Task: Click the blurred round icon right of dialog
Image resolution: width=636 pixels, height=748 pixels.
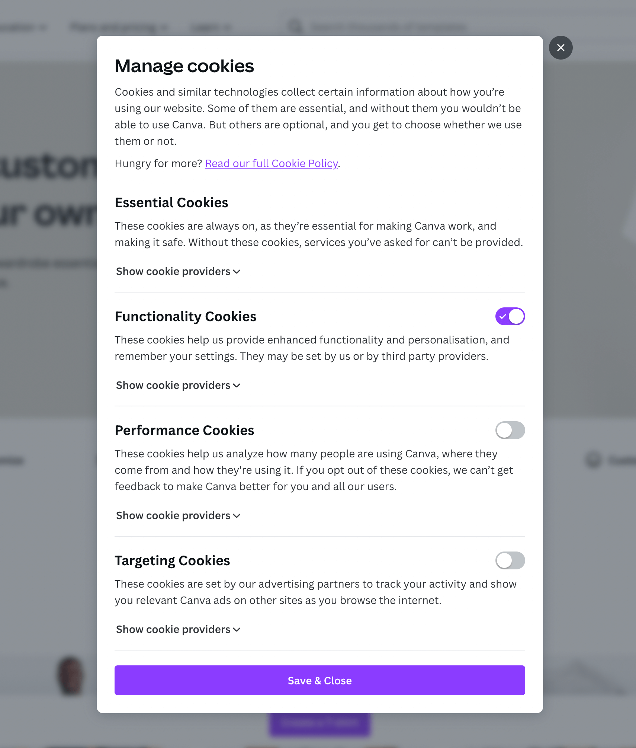Action: (x=593, y=460)
